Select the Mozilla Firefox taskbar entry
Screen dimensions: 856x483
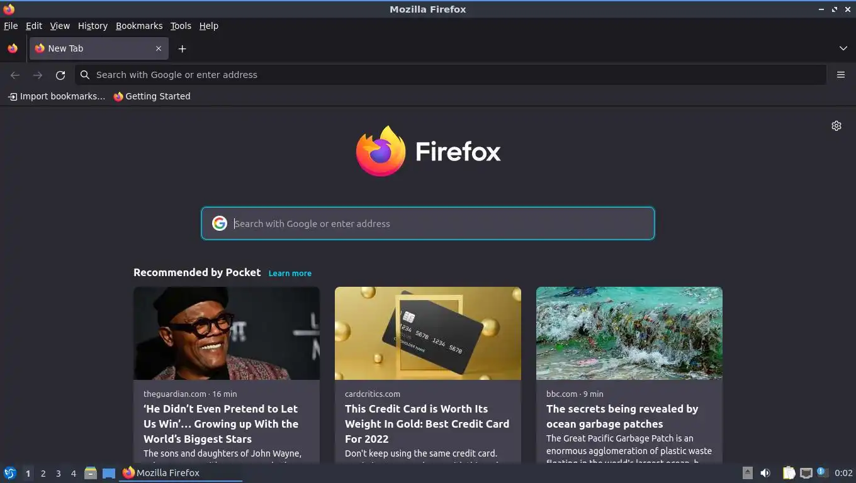point(181,473)
